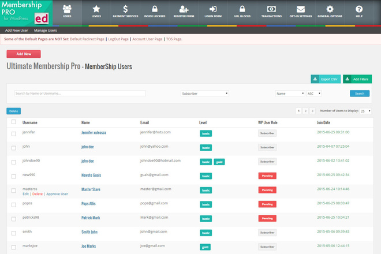Open the Add New User submenu

17,31
